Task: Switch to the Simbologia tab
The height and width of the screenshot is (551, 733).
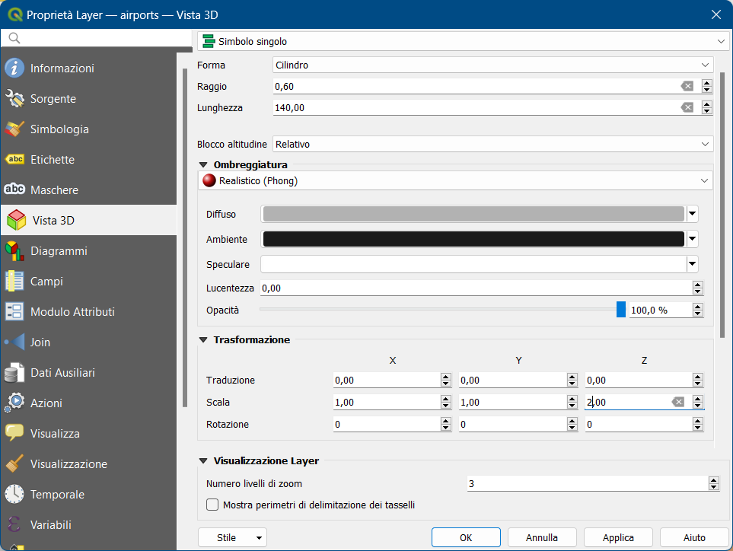Action: [x=89, y=129]
